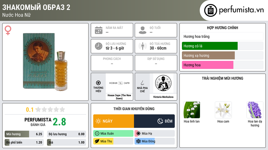Click the summer sun icon beside Mùa Hạ
Image resolution: width=268 pixels, height=150 pixels.
[138, 133]
